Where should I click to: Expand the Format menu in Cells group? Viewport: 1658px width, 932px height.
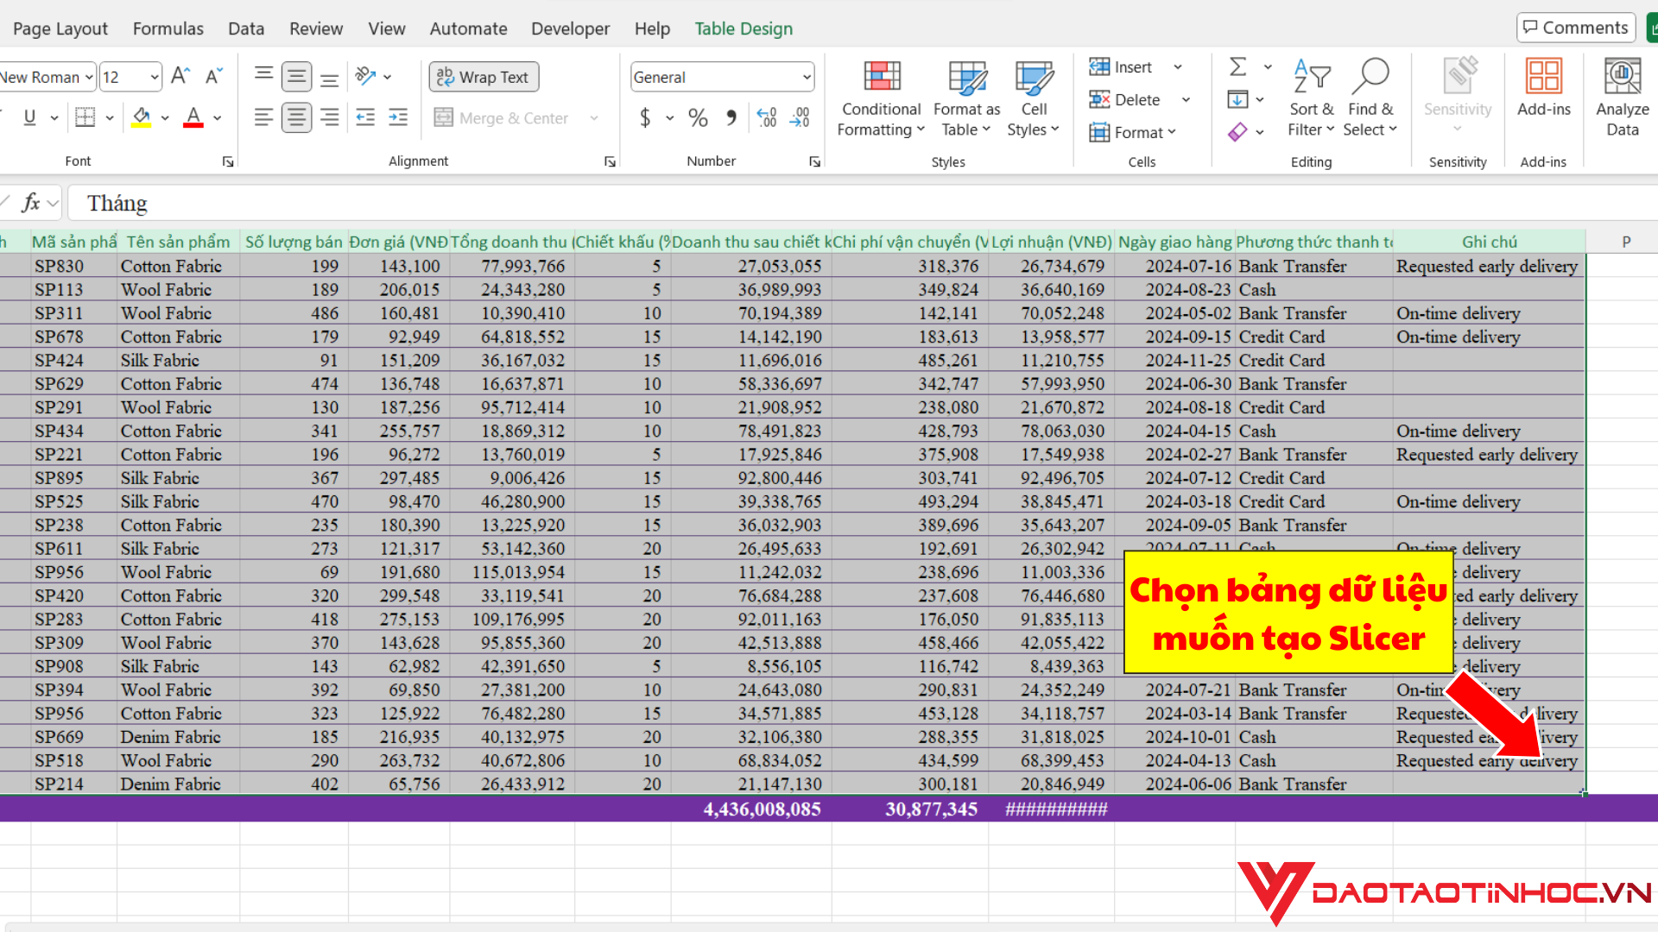point(1135,132)
